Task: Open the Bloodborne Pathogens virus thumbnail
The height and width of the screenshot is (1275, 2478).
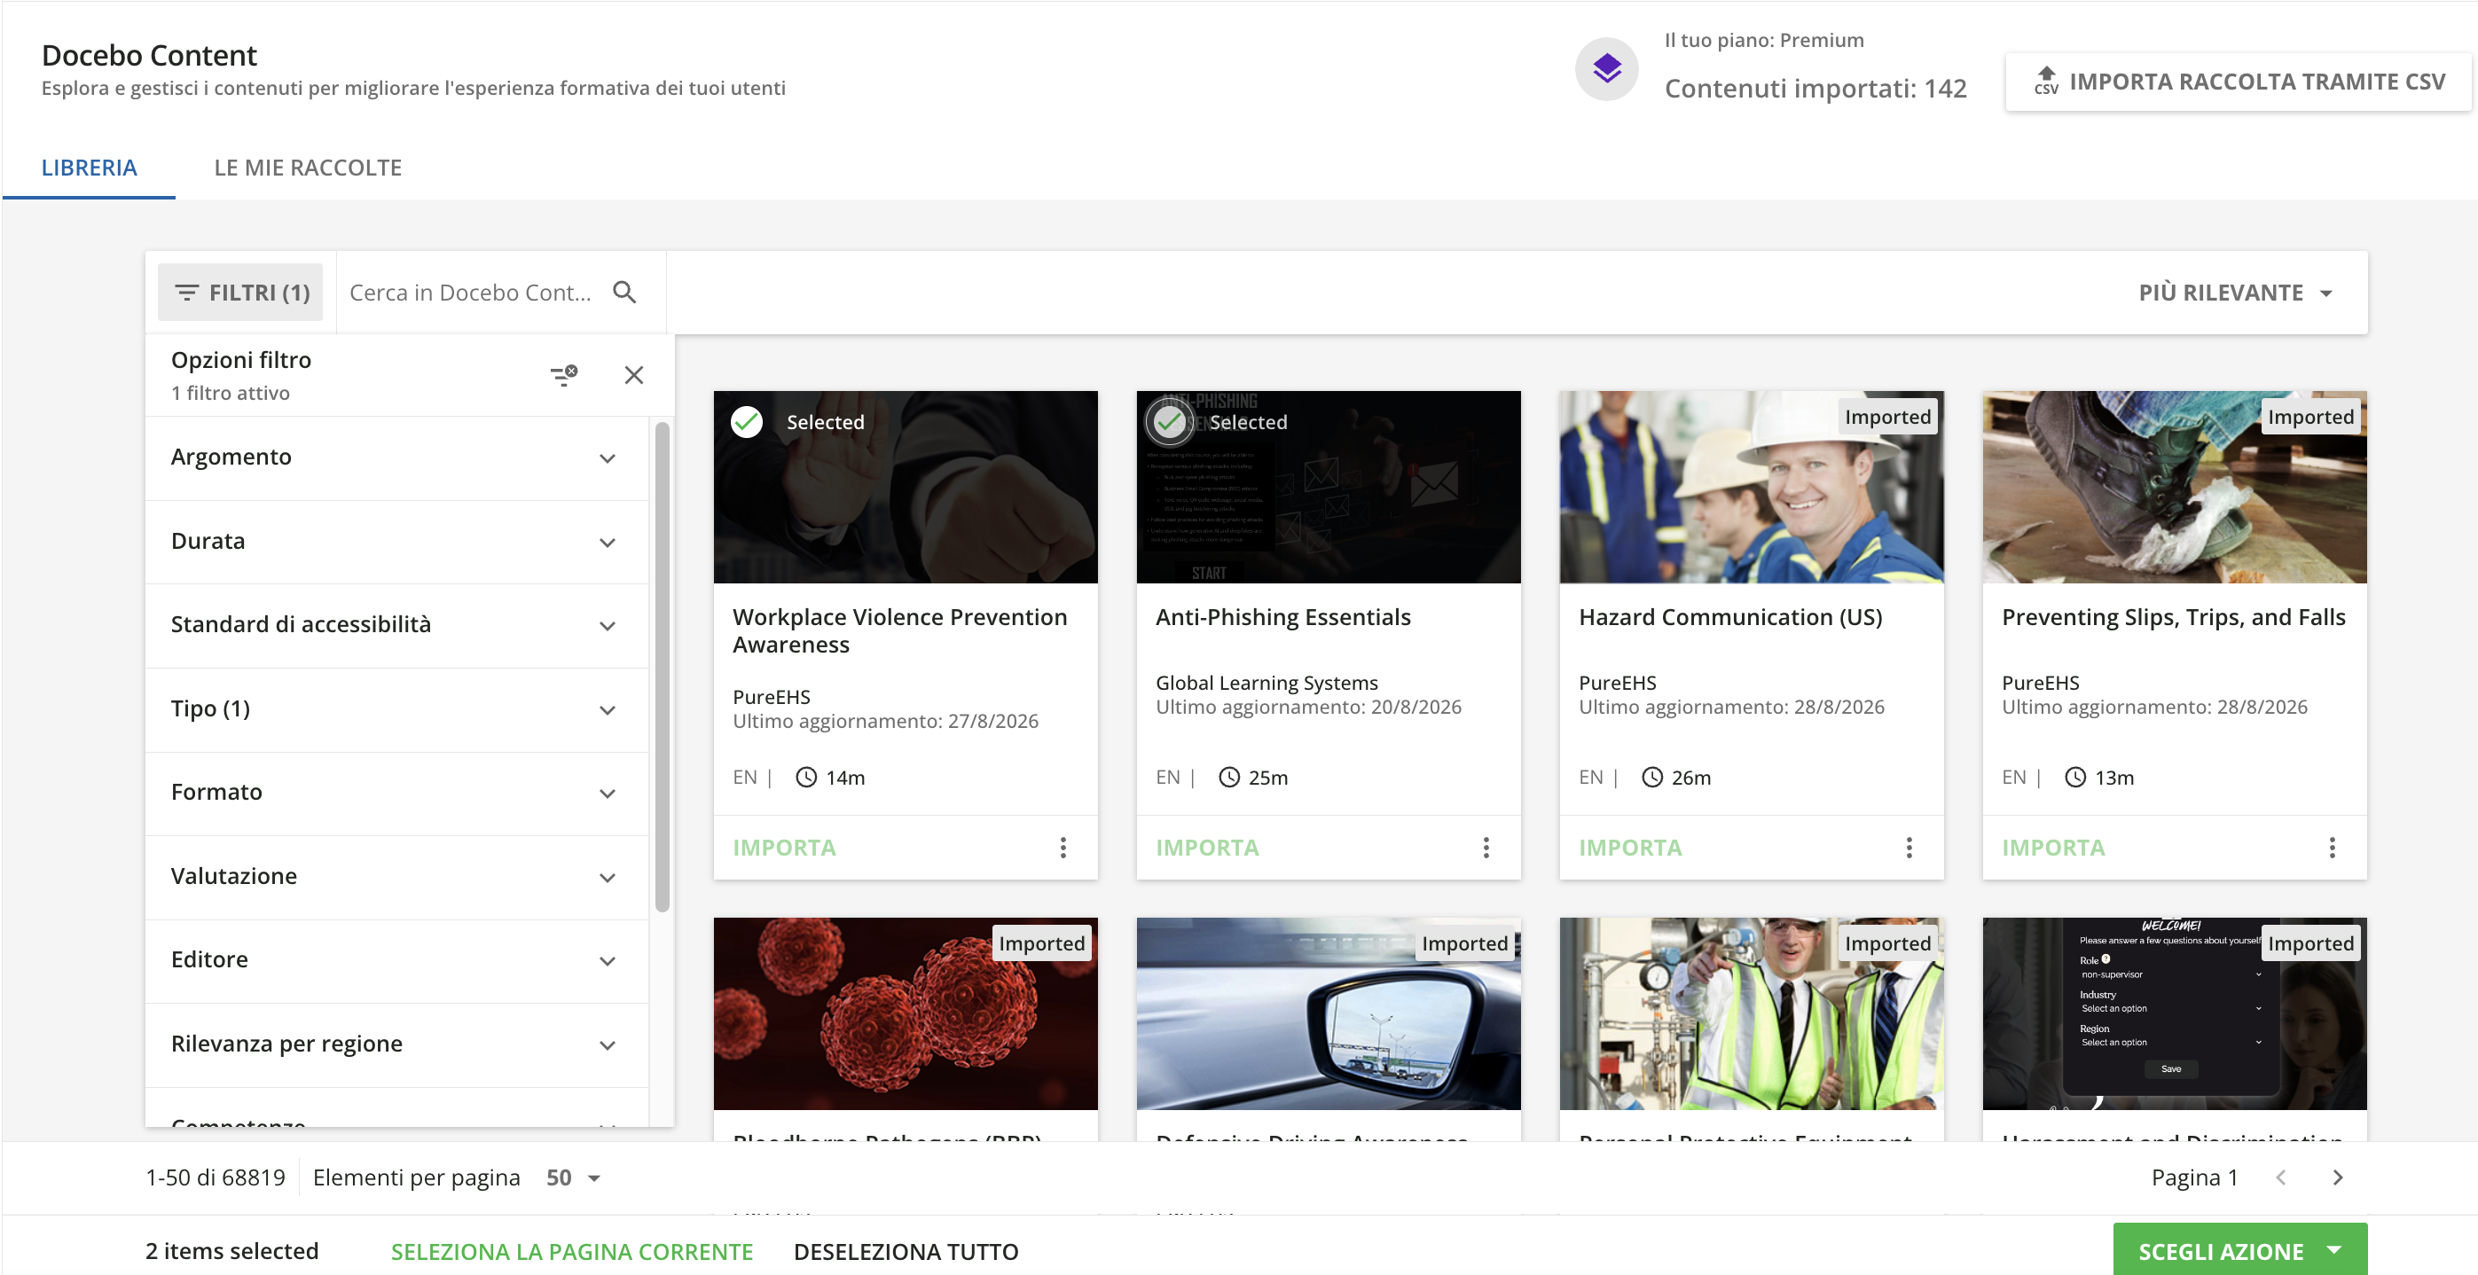Action: pyautogui.click(x=906, y=1013)
